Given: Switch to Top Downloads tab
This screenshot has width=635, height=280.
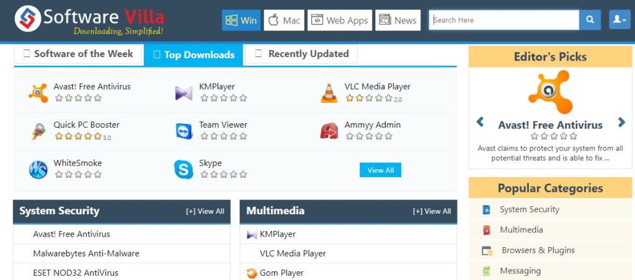Looking at the screenshot, I should coord(193,55).
